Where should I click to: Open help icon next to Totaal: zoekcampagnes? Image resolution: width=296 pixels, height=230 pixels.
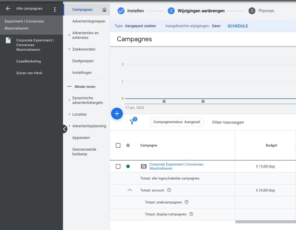187,202
